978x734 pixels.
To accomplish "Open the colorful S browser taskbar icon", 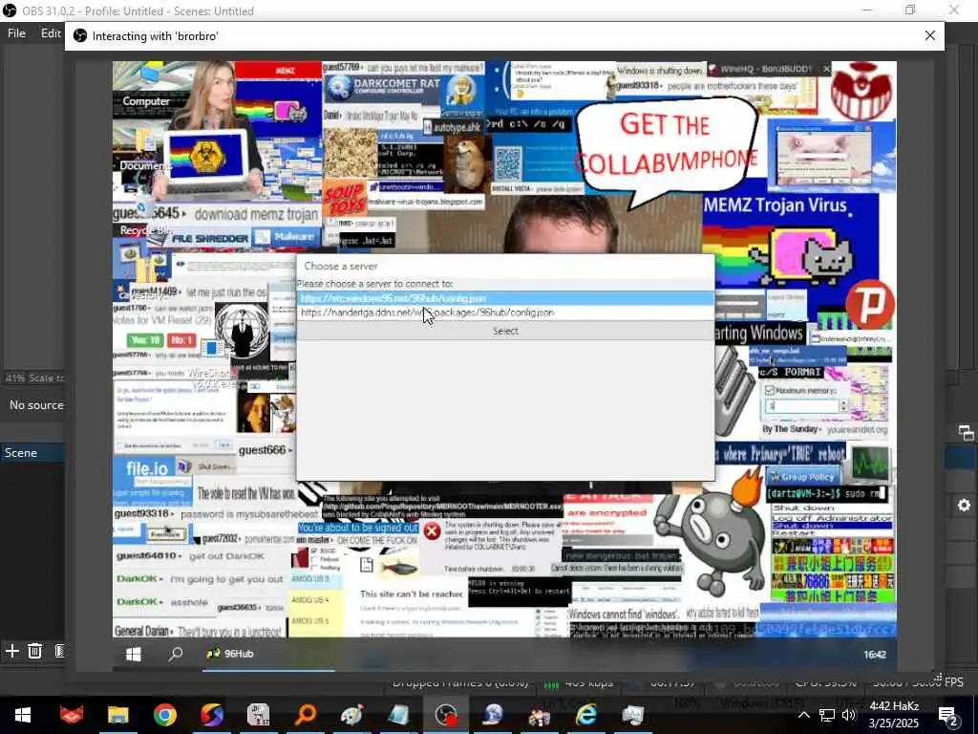I will click(x=211, y=715).
